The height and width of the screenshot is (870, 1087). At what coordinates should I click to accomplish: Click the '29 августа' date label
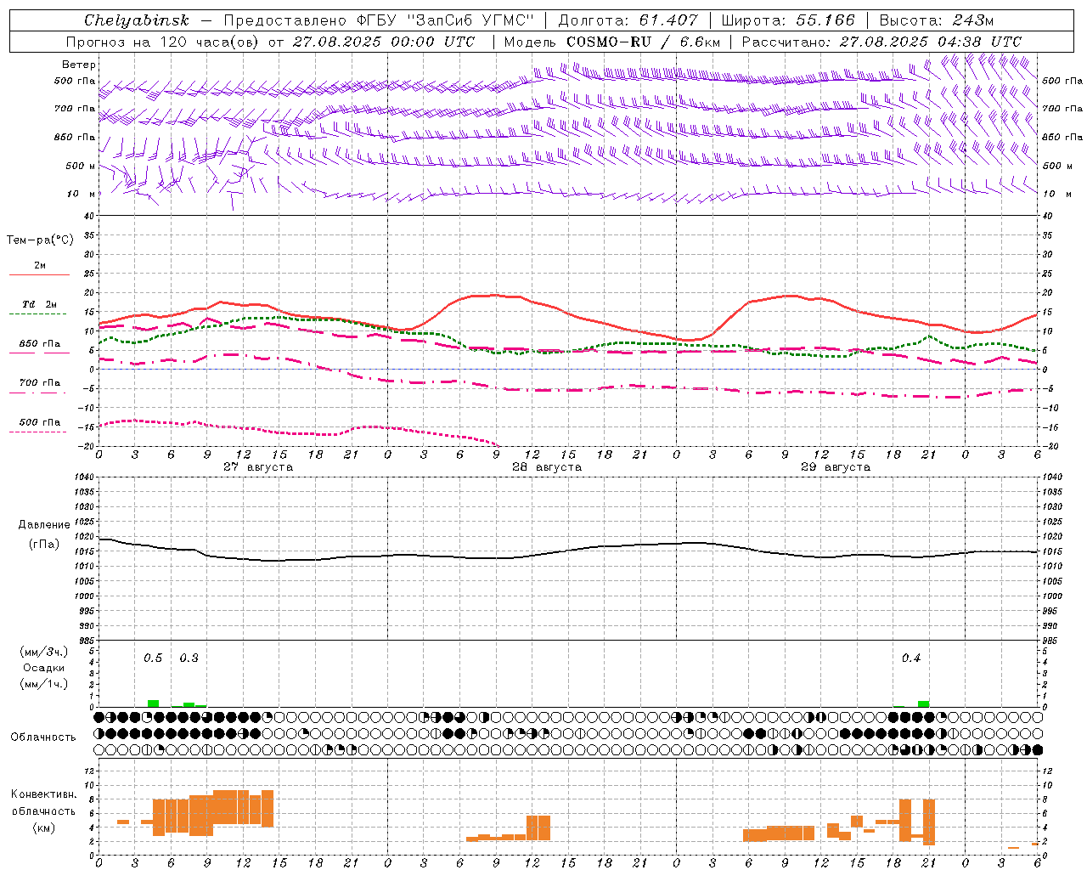[x=836, y=467]
